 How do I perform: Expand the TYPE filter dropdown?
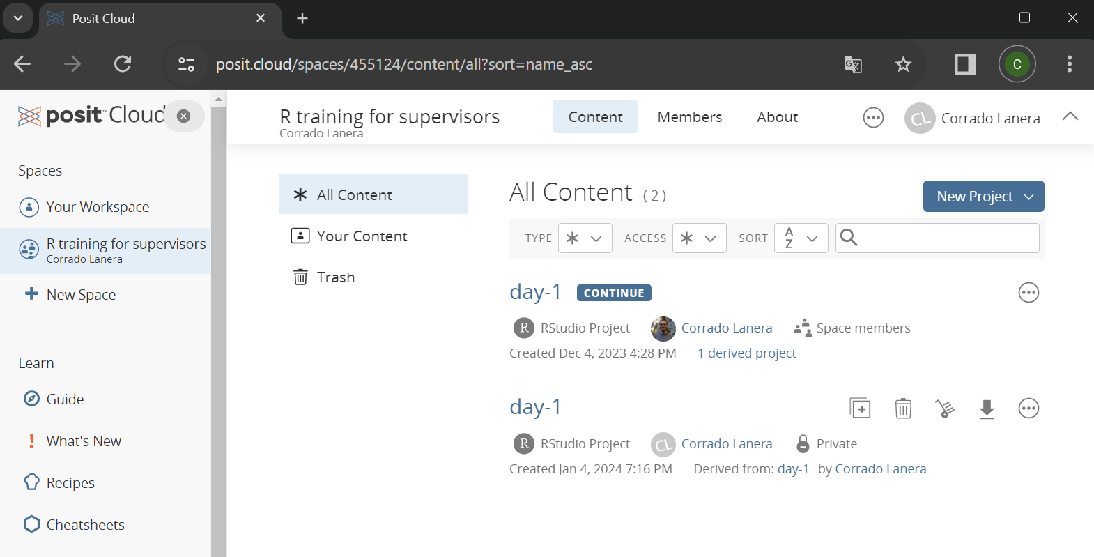point(585,238)
